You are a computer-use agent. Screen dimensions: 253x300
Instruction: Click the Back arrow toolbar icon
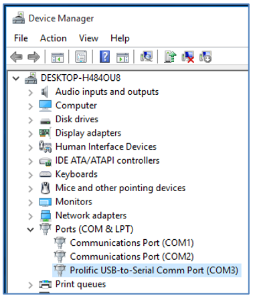(16, 57)
